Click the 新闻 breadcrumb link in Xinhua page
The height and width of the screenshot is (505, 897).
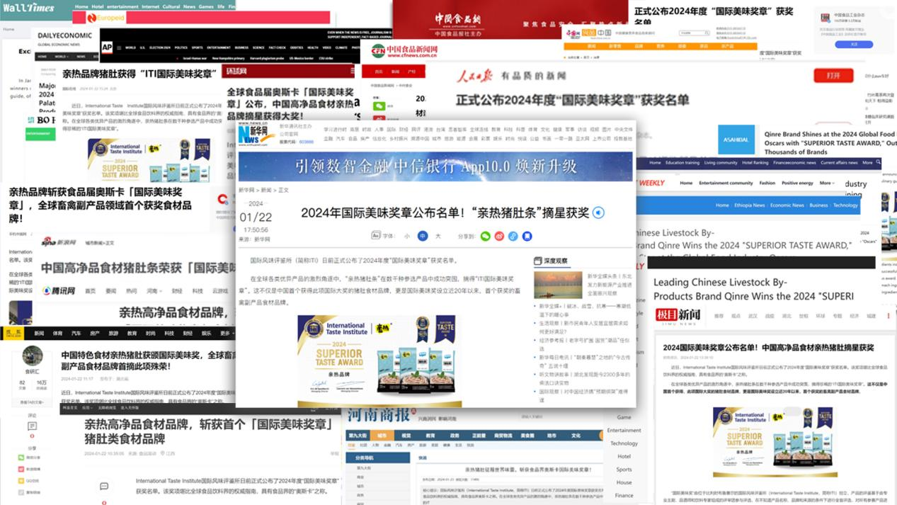(x=266, y=191)
